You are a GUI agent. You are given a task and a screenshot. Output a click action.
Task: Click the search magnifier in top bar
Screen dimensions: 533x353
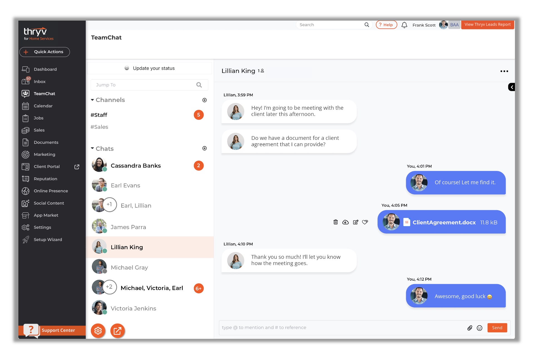click(x=367, y=25)
